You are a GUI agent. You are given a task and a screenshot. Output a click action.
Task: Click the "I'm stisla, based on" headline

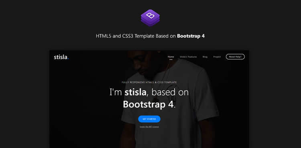tap(149, 92)
